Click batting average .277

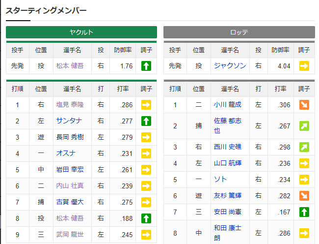[126, 122]
